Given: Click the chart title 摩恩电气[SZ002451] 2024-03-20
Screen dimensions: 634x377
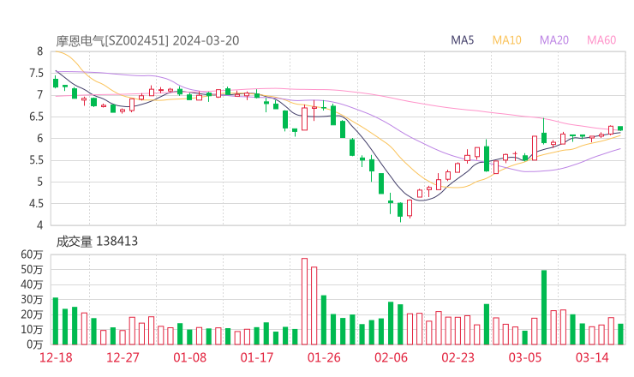Looking at the screenshot, I should tap(147, 40).
